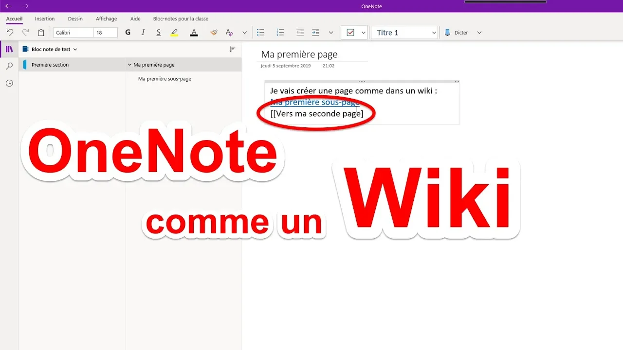Grab the note container top handle

(362, 81)
